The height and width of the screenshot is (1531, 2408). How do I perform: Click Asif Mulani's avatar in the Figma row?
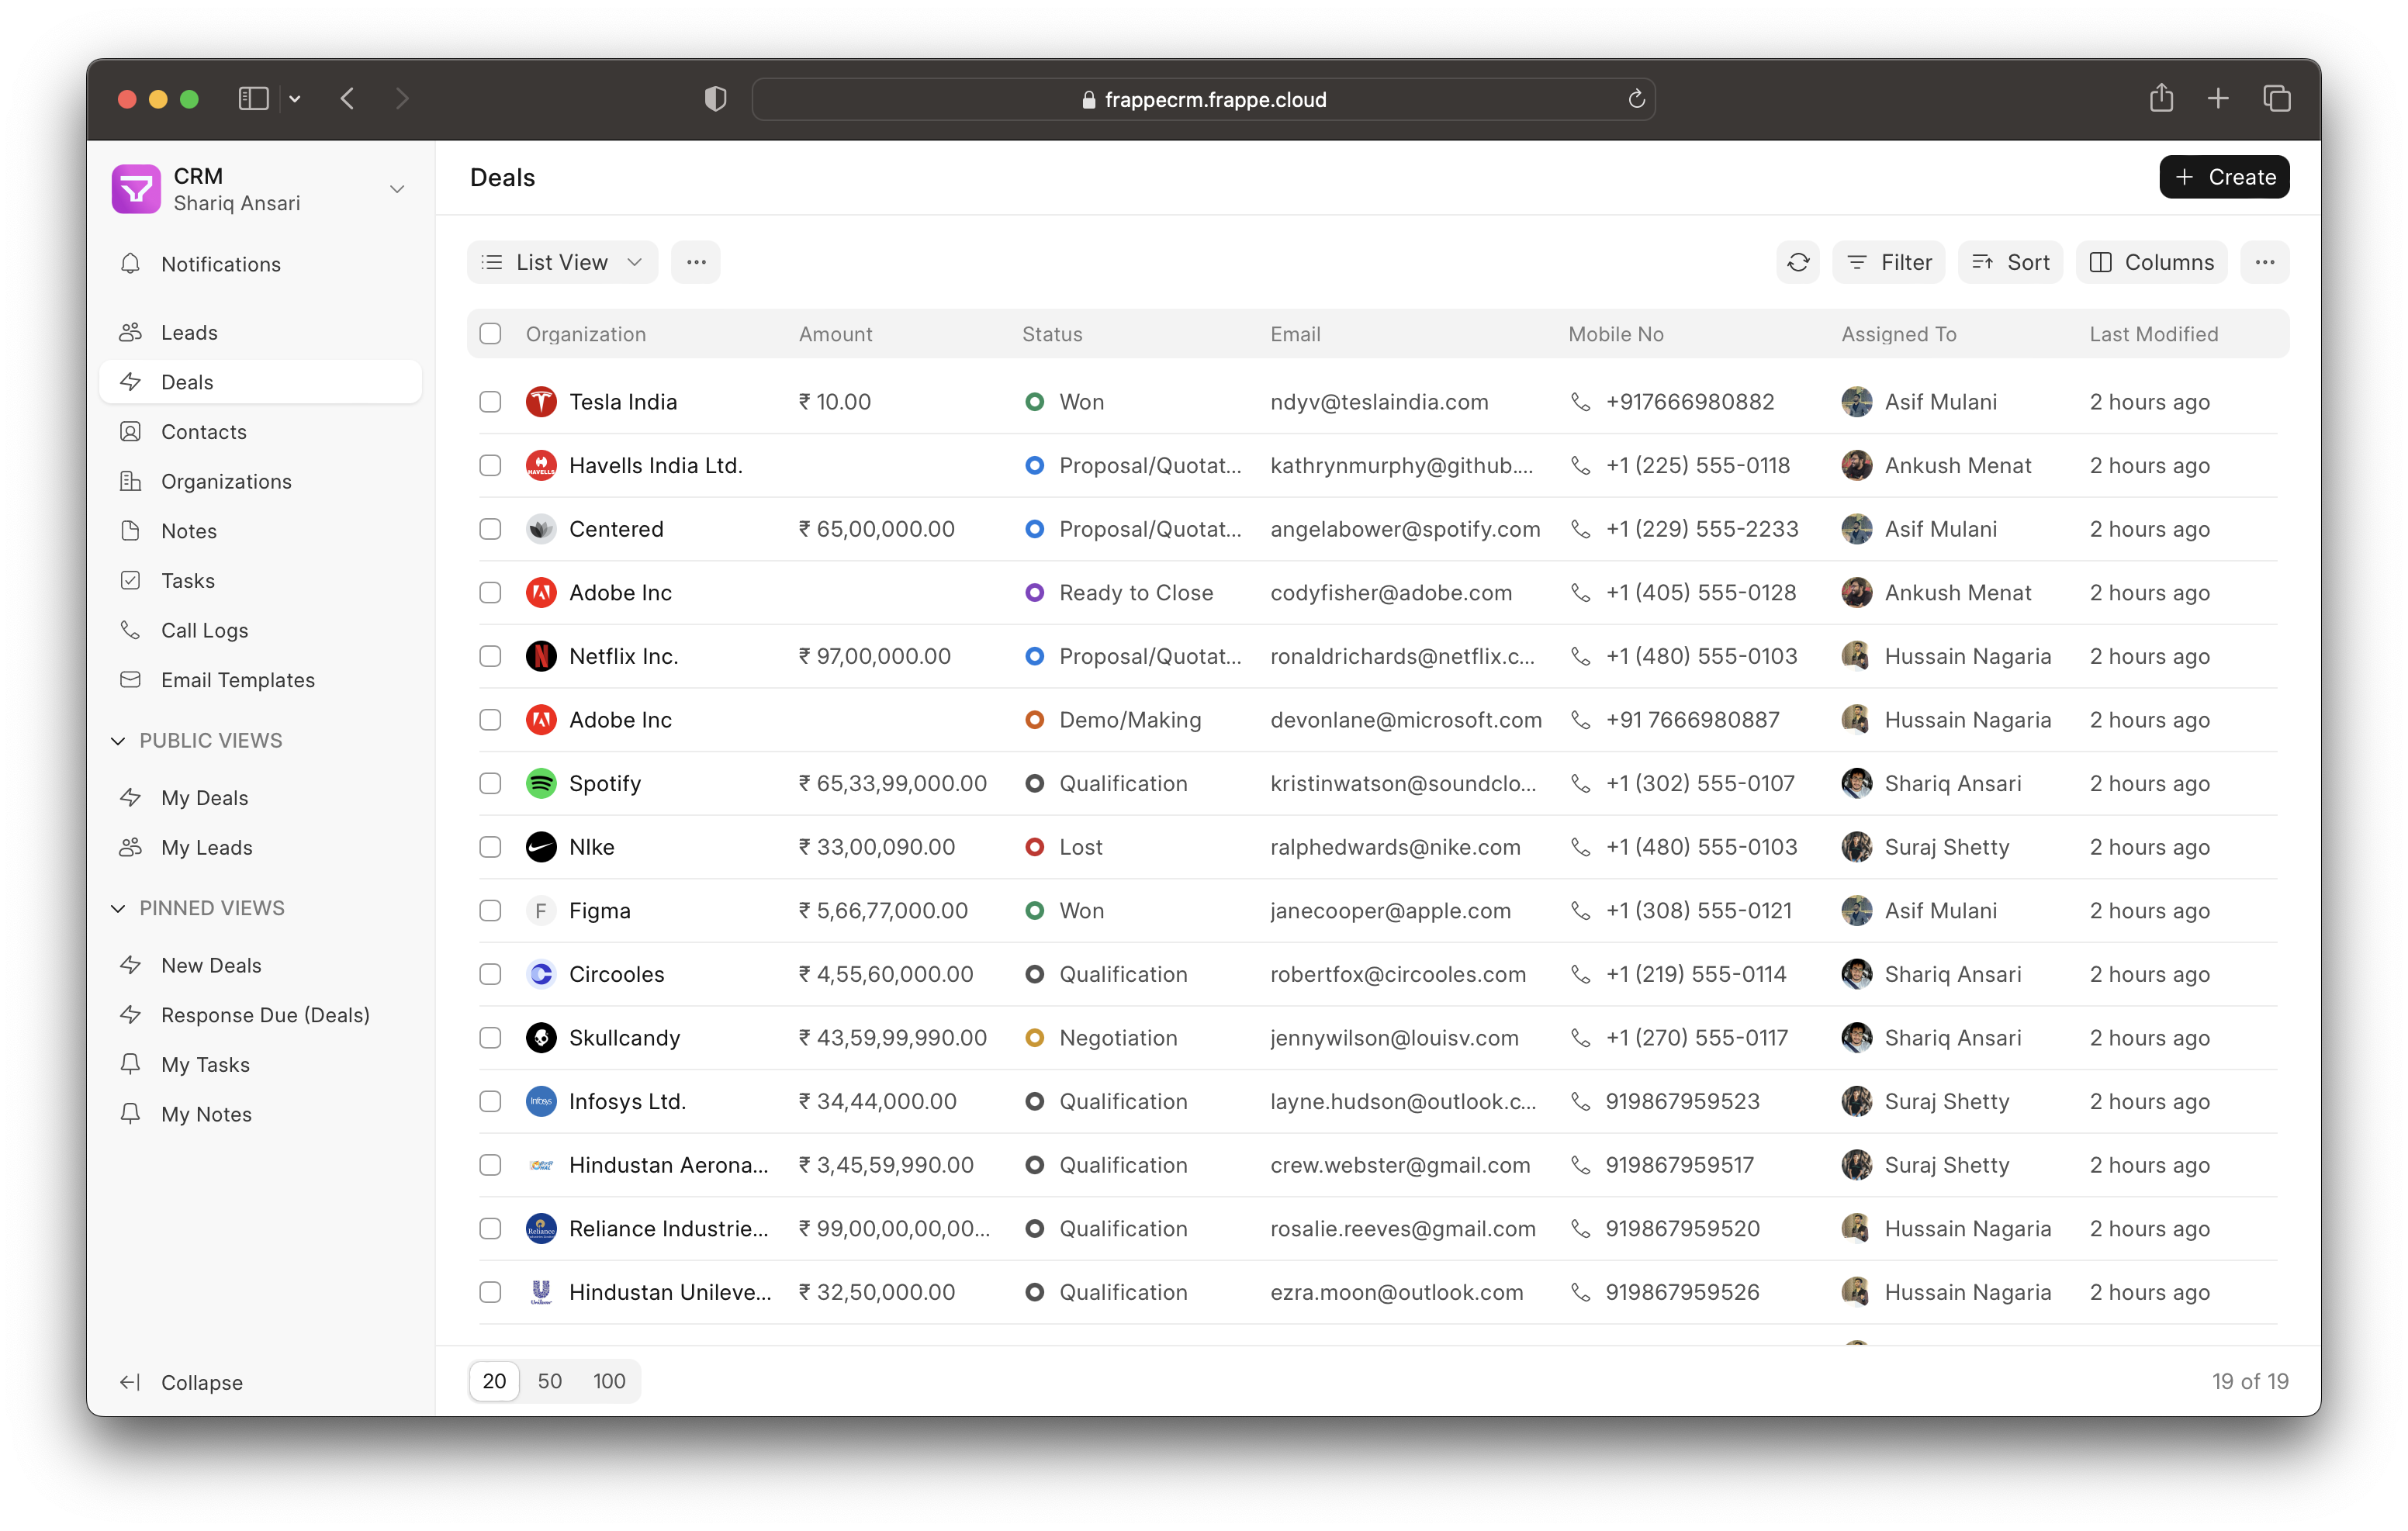[x=1856, y=910]
